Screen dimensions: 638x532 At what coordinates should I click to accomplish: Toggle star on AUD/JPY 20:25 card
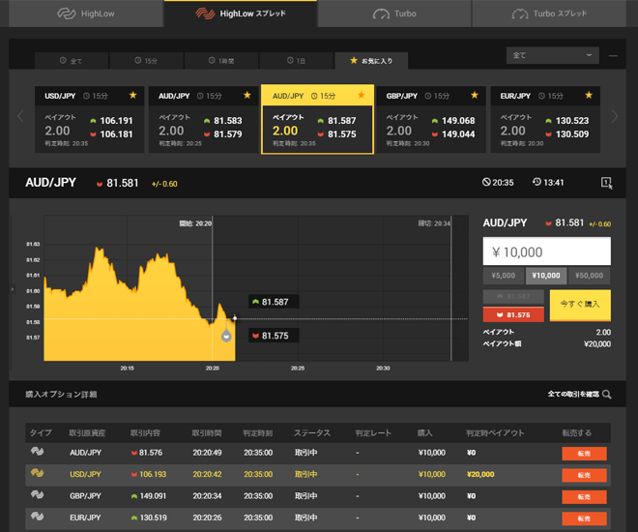click(x=246, y=95)
